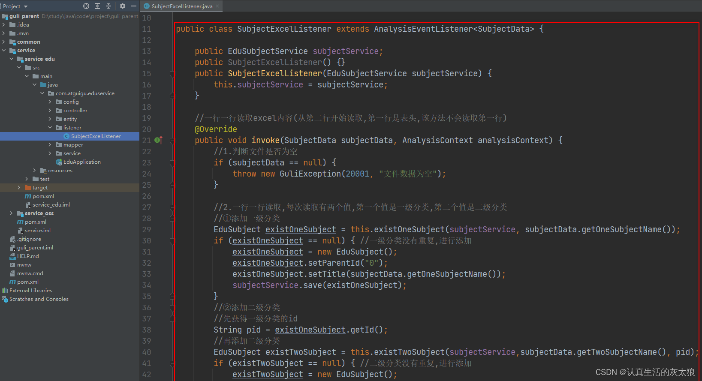702x381 pixels.
Task: Open pom.xml under service module
Action: pos(36,222)
